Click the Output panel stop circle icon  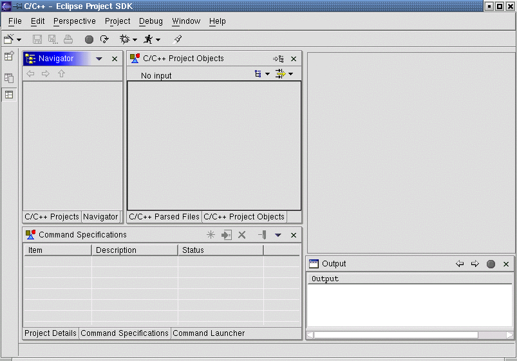click(x=491, y=264)
